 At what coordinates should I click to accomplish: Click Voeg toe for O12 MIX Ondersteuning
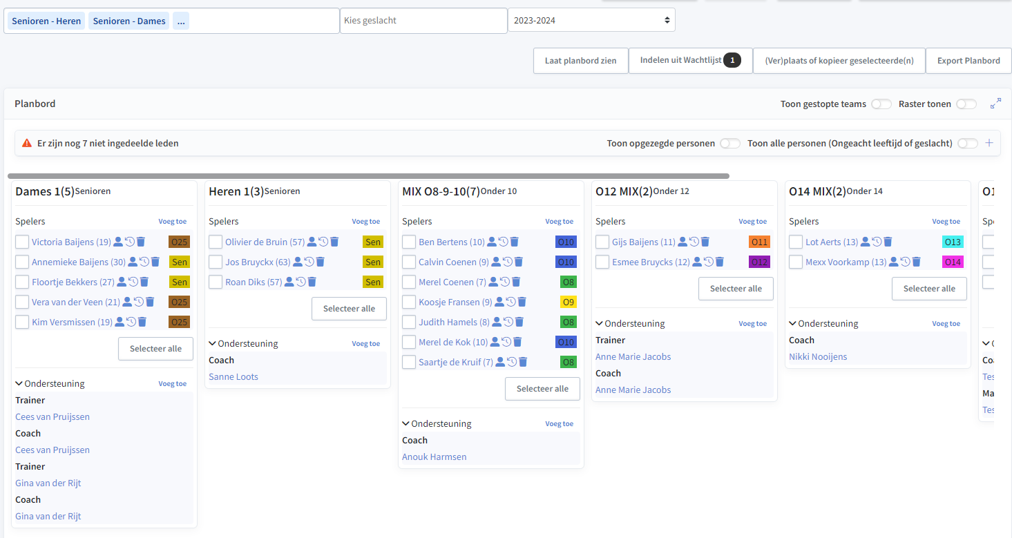coord(753,323)
